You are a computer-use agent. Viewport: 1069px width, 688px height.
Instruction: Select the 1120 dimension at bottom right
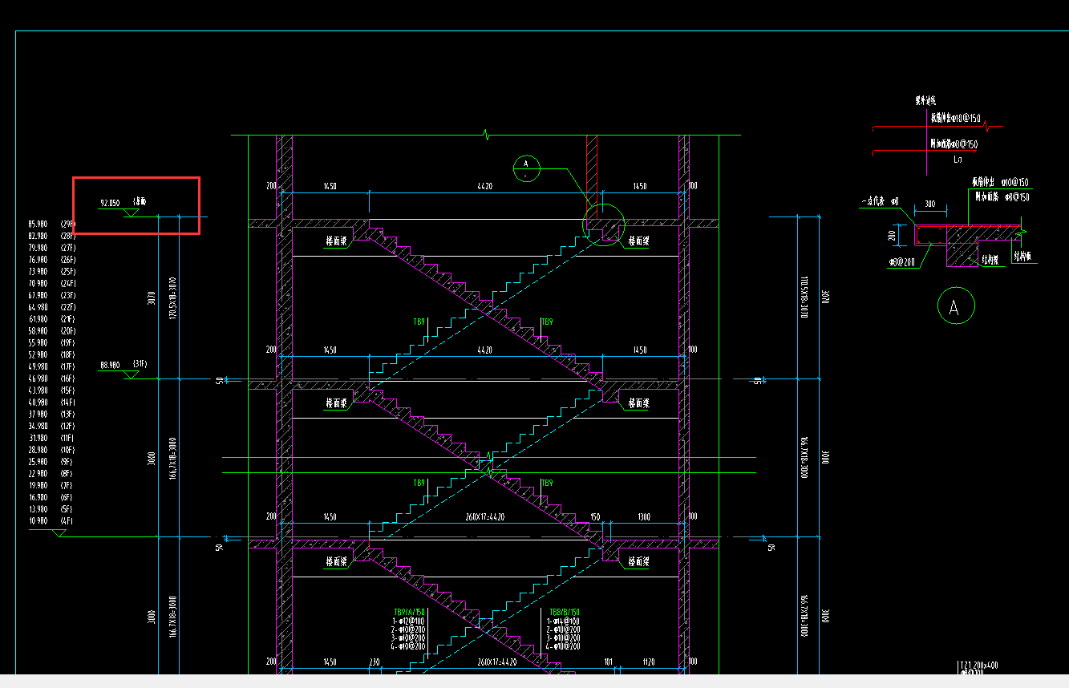coord(649,662)
